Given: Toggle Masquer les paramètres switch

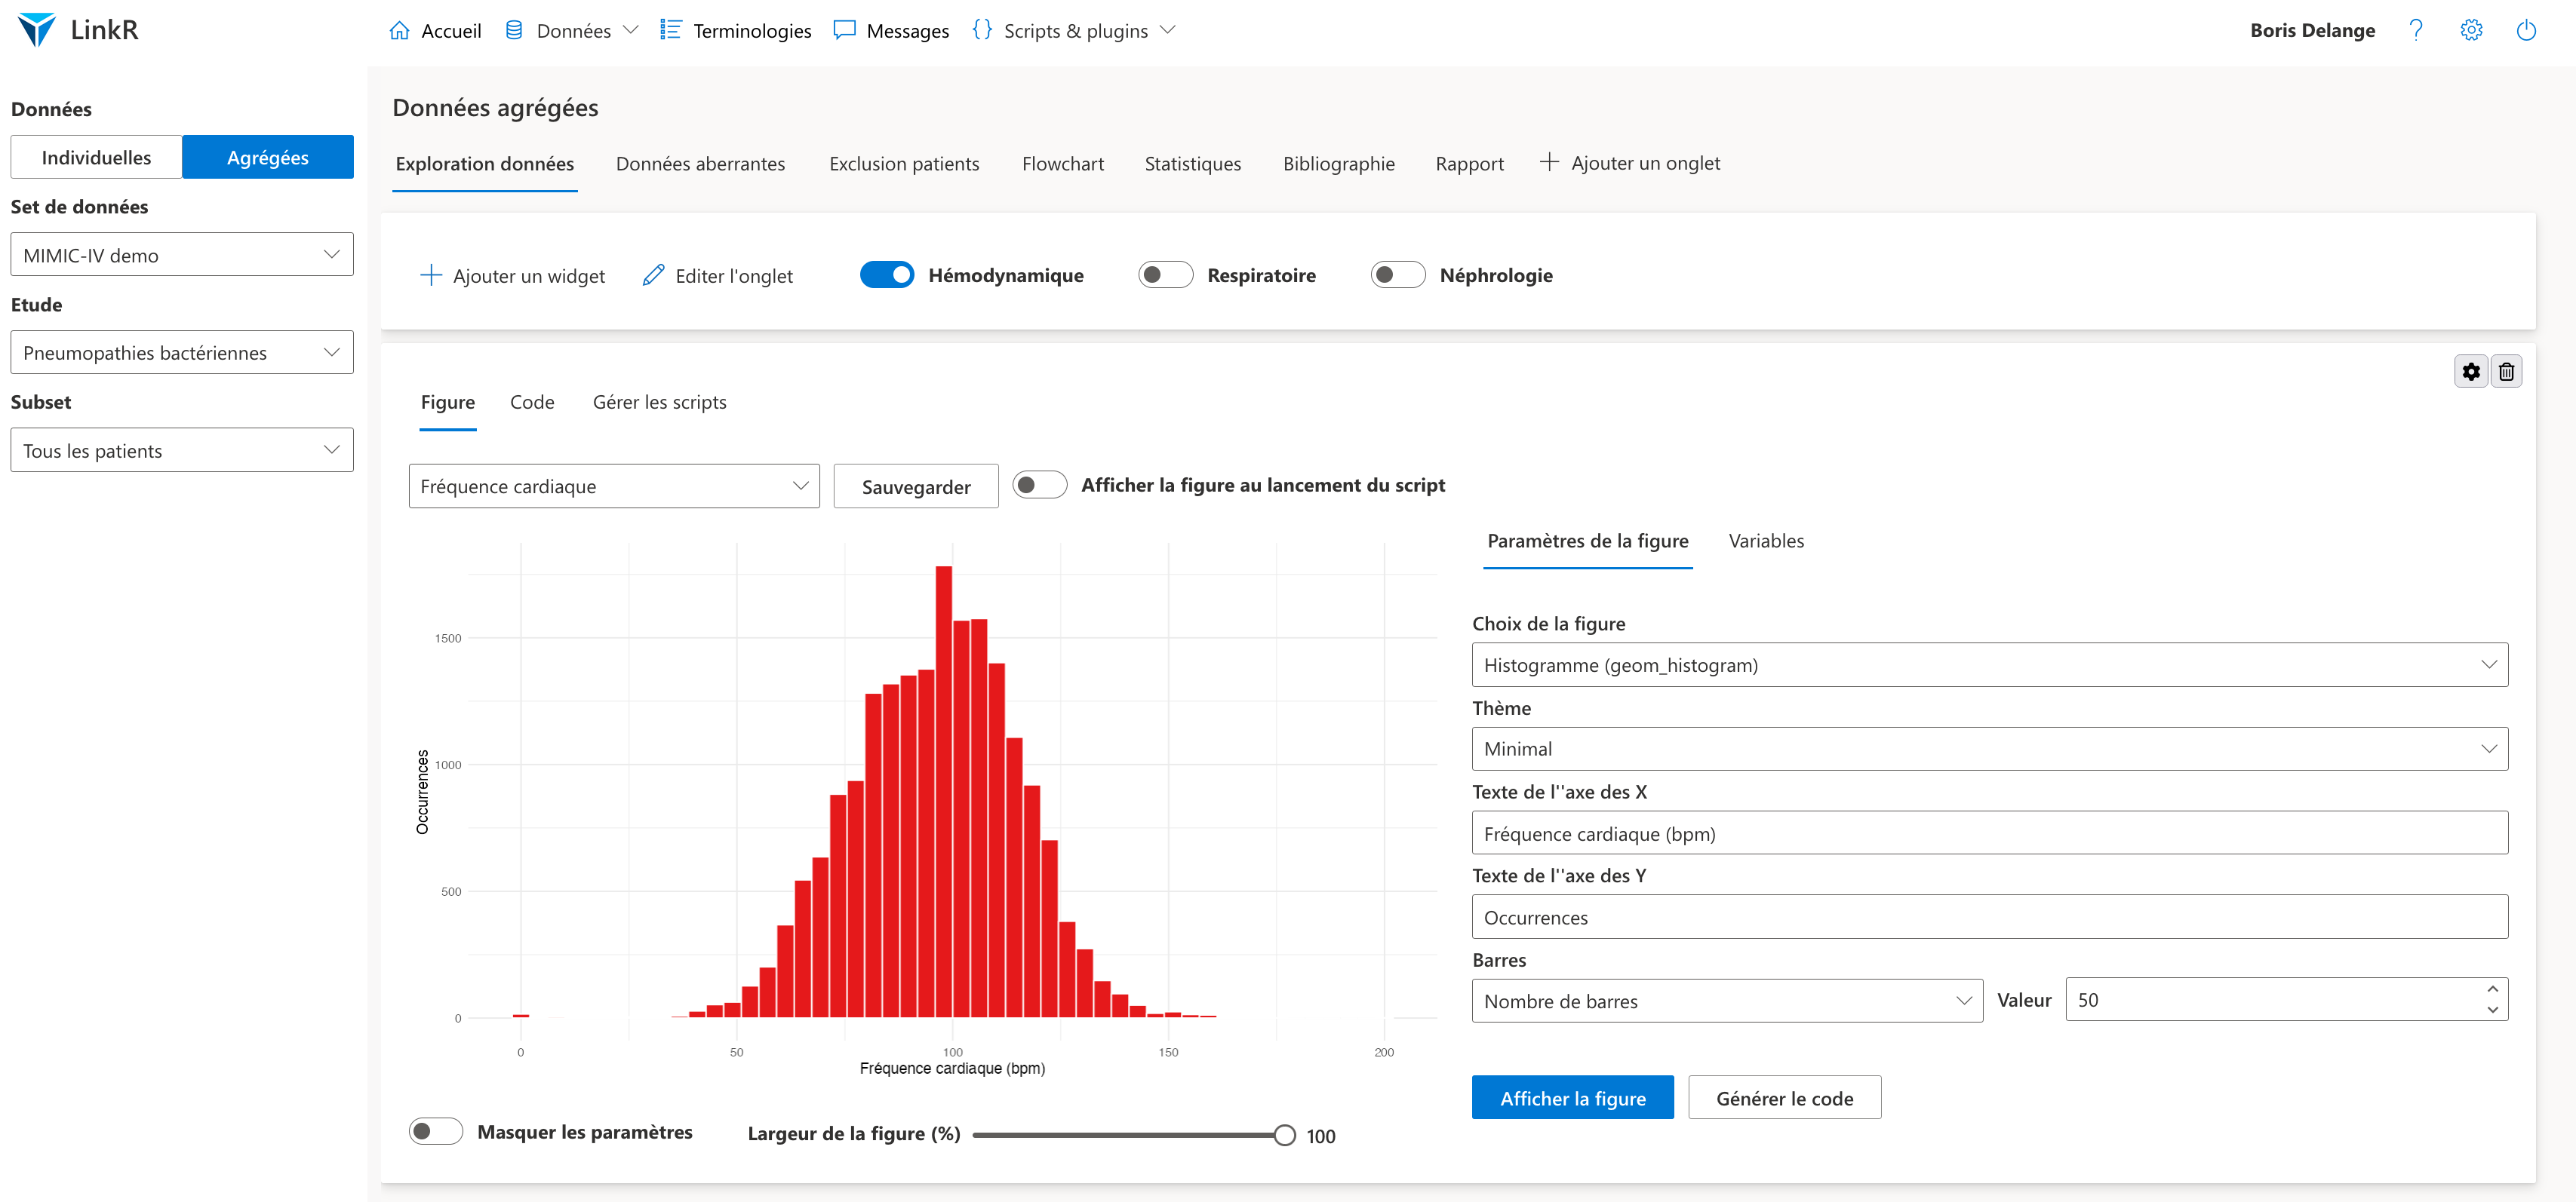Looking at the screenshot, I should (x=436, y=1131).
